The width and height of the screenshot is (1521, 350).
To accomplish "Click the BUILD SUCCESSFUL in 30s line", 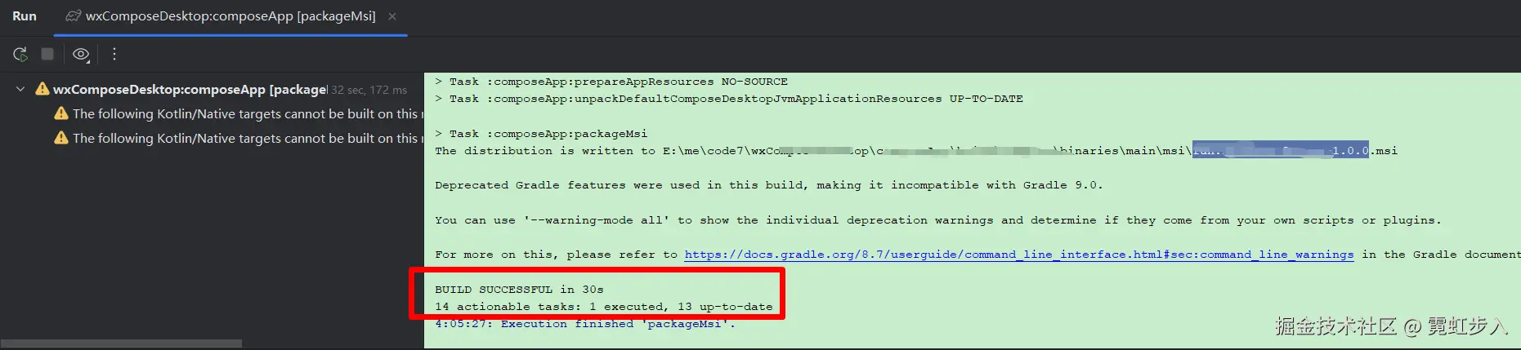I will (x=519, y=290).
